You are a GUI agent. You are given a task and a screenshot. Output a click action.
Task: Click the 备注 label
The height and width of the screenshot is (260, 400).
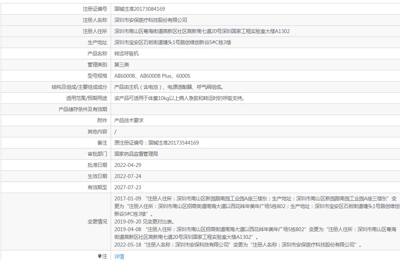(x=102, y=143)
